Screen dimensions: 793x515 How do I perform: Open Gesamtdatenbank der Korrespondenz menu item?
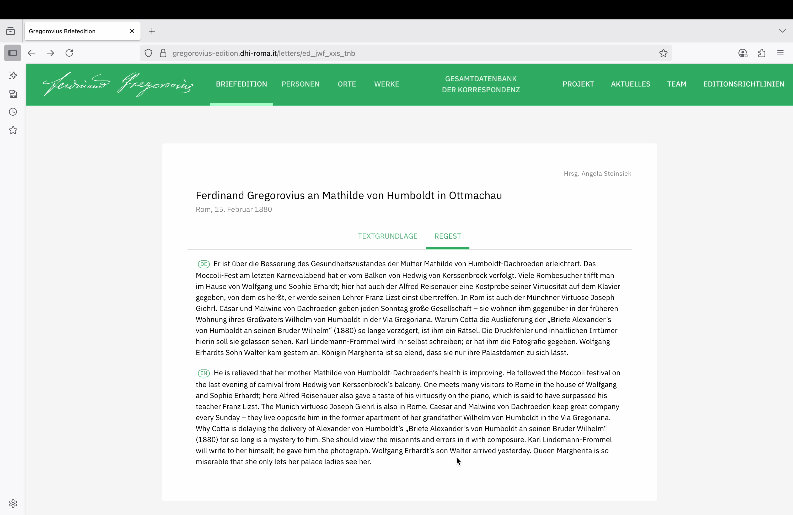coord(481,84)
